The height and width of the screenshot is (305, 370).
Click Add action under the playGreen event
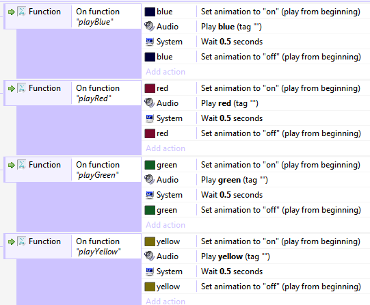[166, 225]
